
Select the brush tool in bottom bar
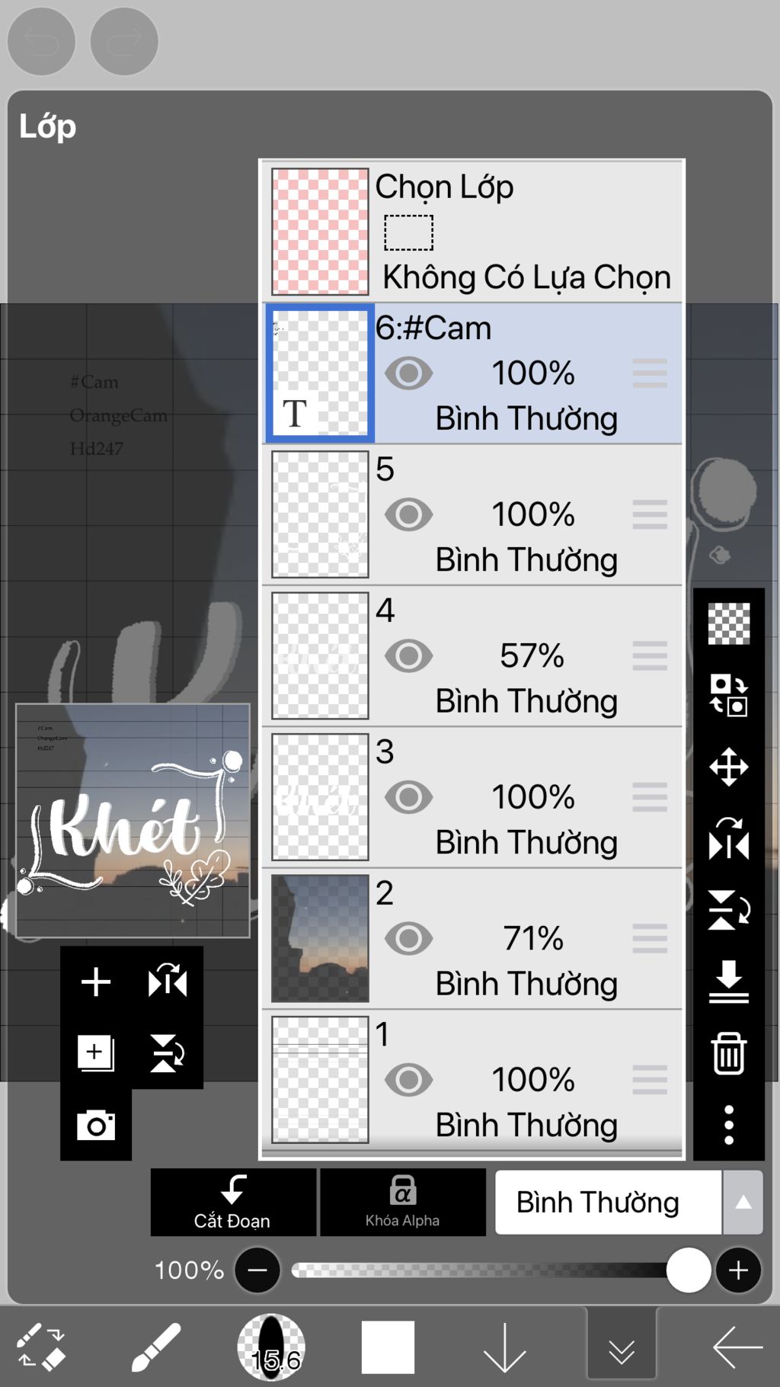coord(155,1347)
